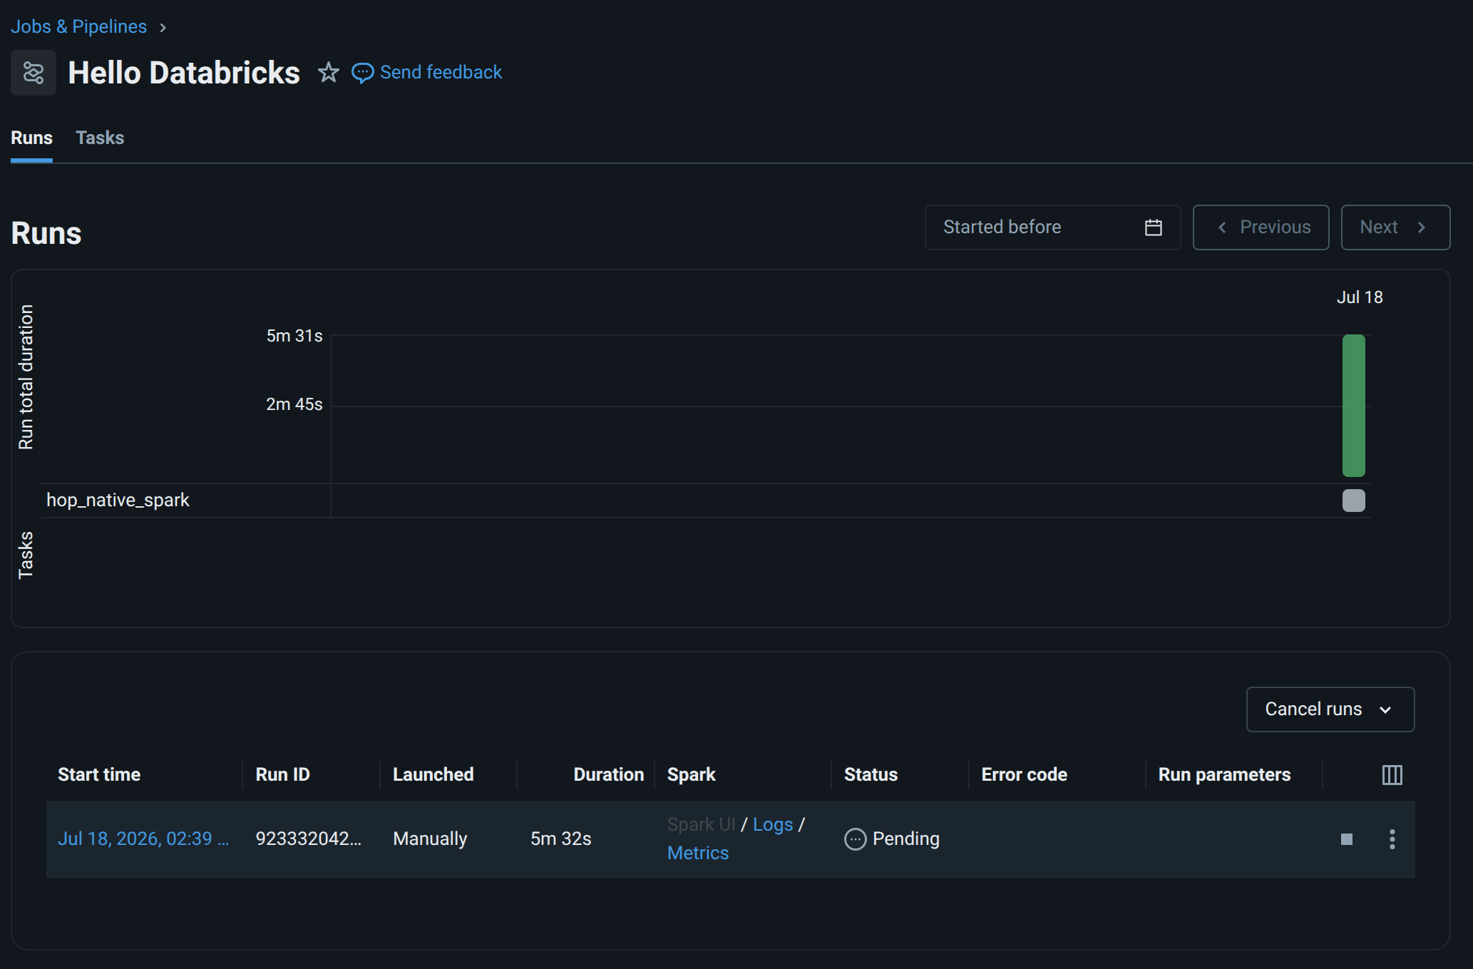Open the Logs link for the run
1473x969 pixels.
point(773,825)
